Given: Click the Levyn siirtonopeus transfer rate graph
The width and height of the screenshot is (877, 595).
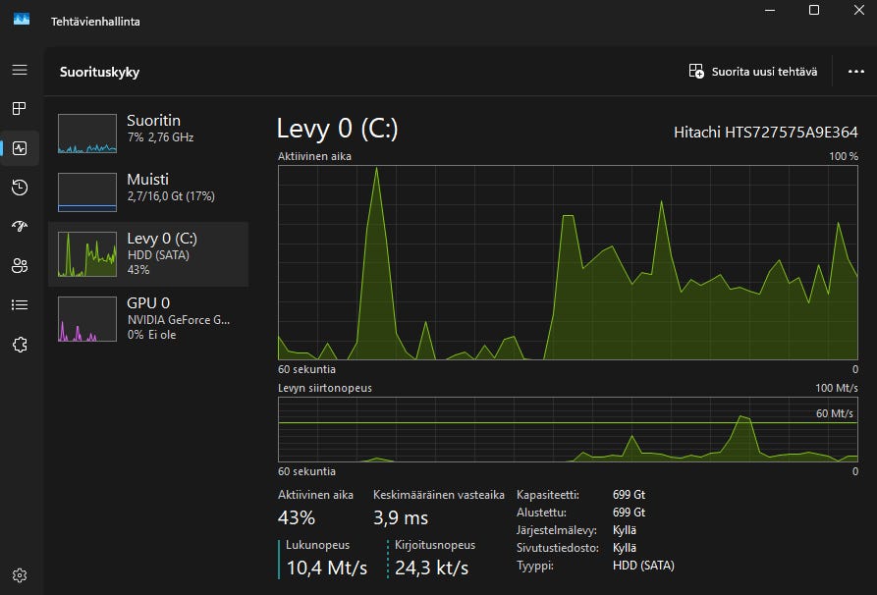Looking at the screenshot, I should point(568,429).
